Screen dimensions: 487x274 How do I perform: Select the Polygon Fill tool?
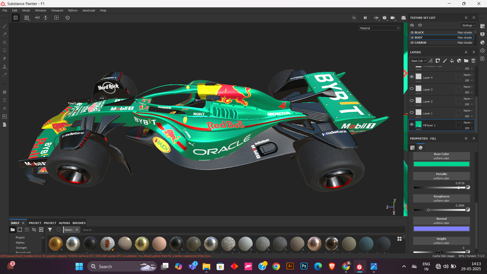[5, 50]
